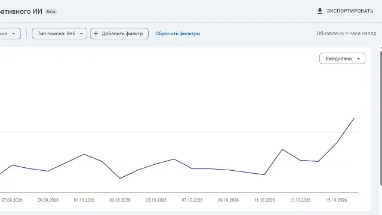
Task: Click the 07.10.2026 axis date label
Action: 192,200
